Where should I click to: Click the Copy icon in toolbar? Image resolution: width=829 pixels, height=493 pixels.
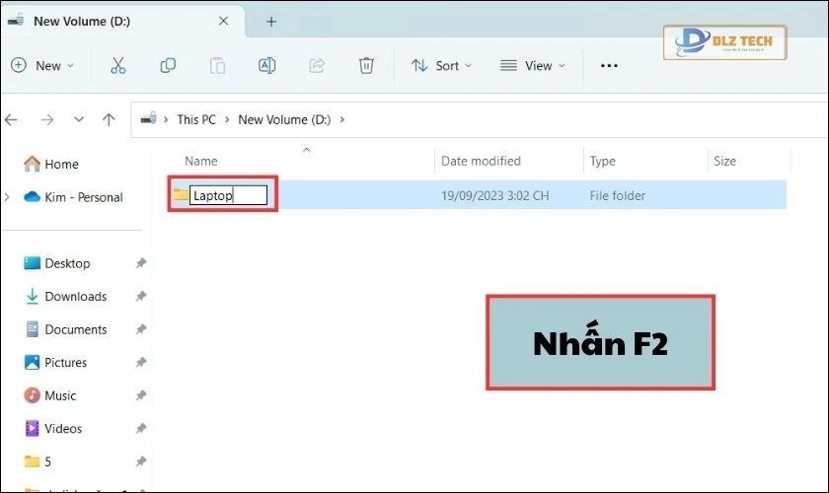[x=168, y=65]
